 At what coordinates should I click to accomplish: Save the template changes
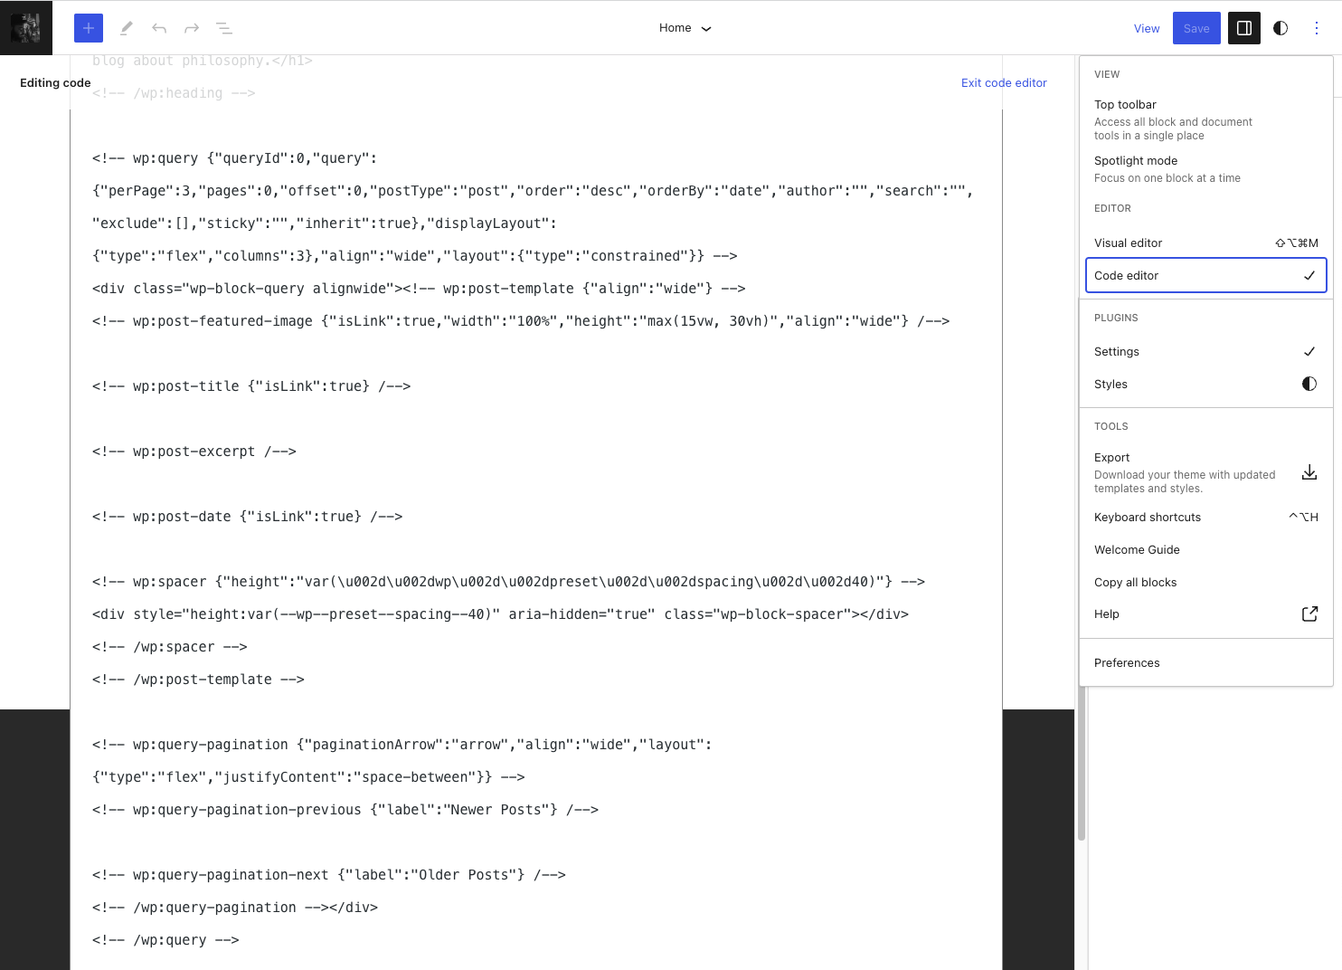click(1196, 28)
